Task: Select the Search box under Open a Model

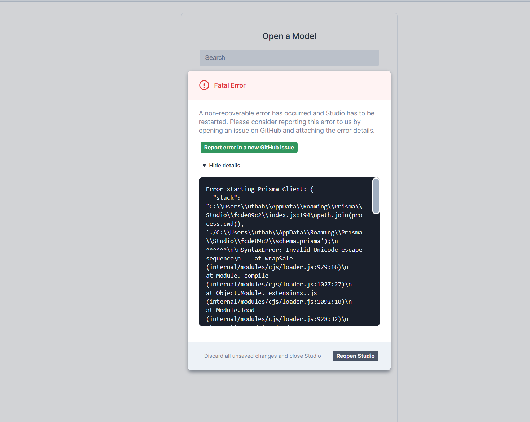Action: click(x=289, y=58)
